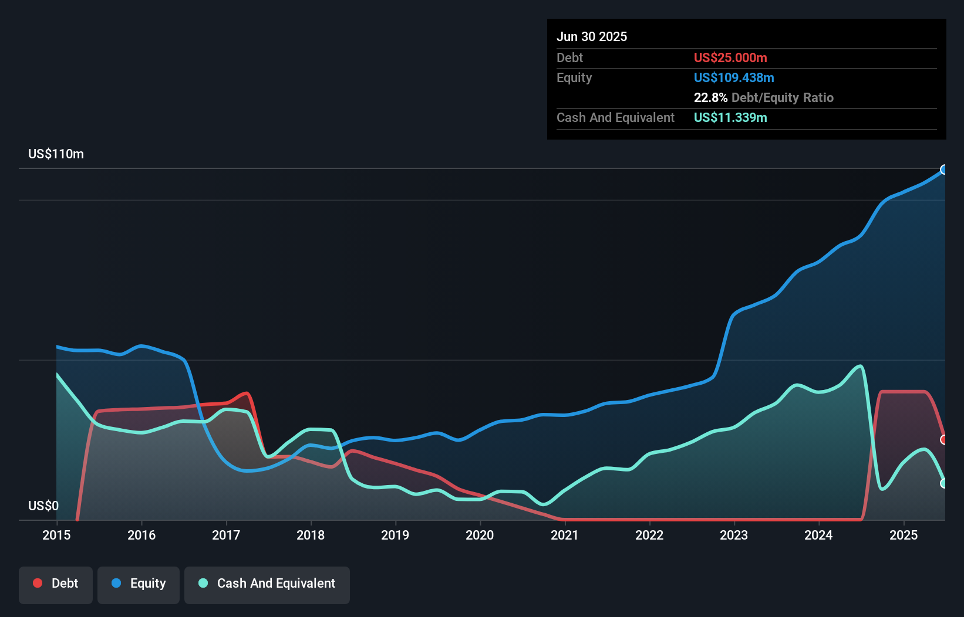
Task: Click the peak of the Cash line in 2024
Action: [859, 366]
